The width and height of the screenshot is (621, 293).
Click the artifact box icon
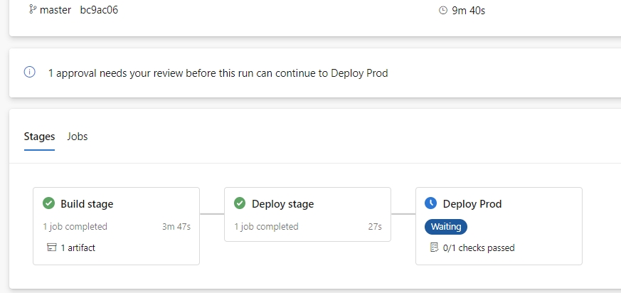tap(51, 248)
